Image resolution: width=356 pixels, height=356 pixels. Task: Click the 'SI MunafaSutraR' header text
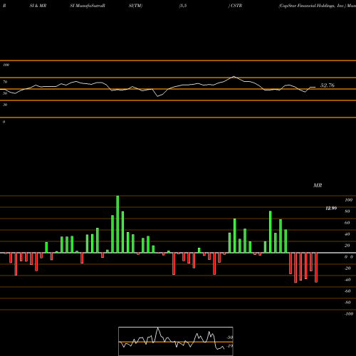pos(88,6)
